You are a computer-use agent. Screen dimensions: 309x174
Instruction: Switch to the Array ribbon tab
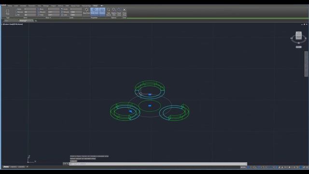coord(96,6)
